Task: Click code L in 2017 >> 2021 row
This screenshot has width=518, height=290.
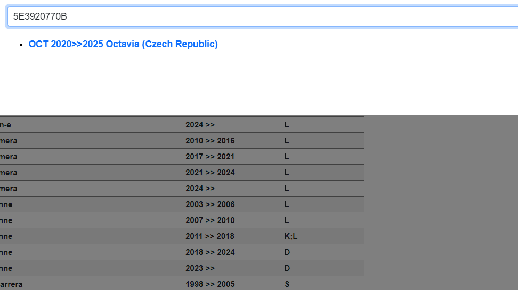Action: 287,157
